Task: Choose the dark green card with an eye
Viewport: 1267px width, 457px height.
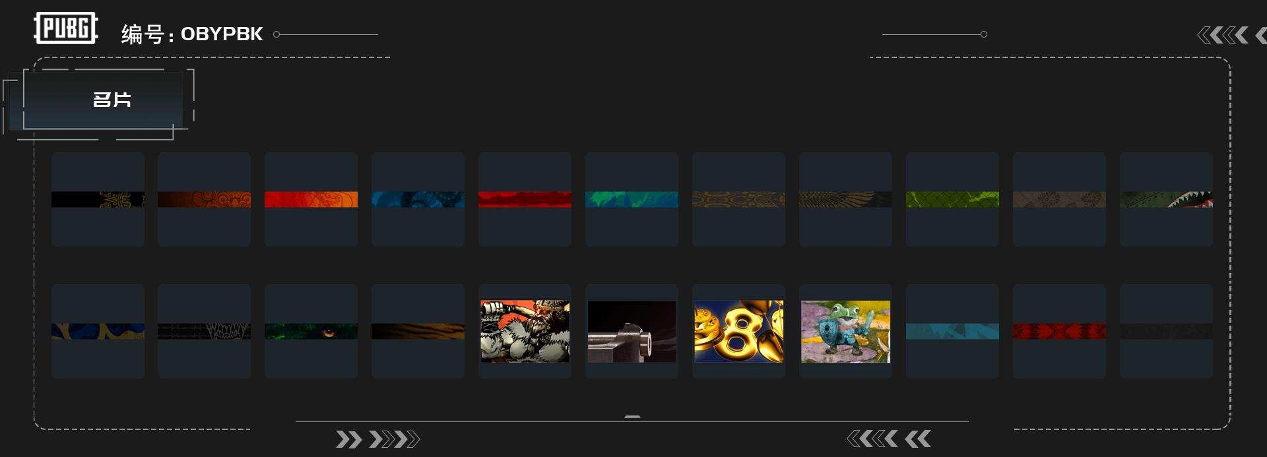Action: (311, 331)
